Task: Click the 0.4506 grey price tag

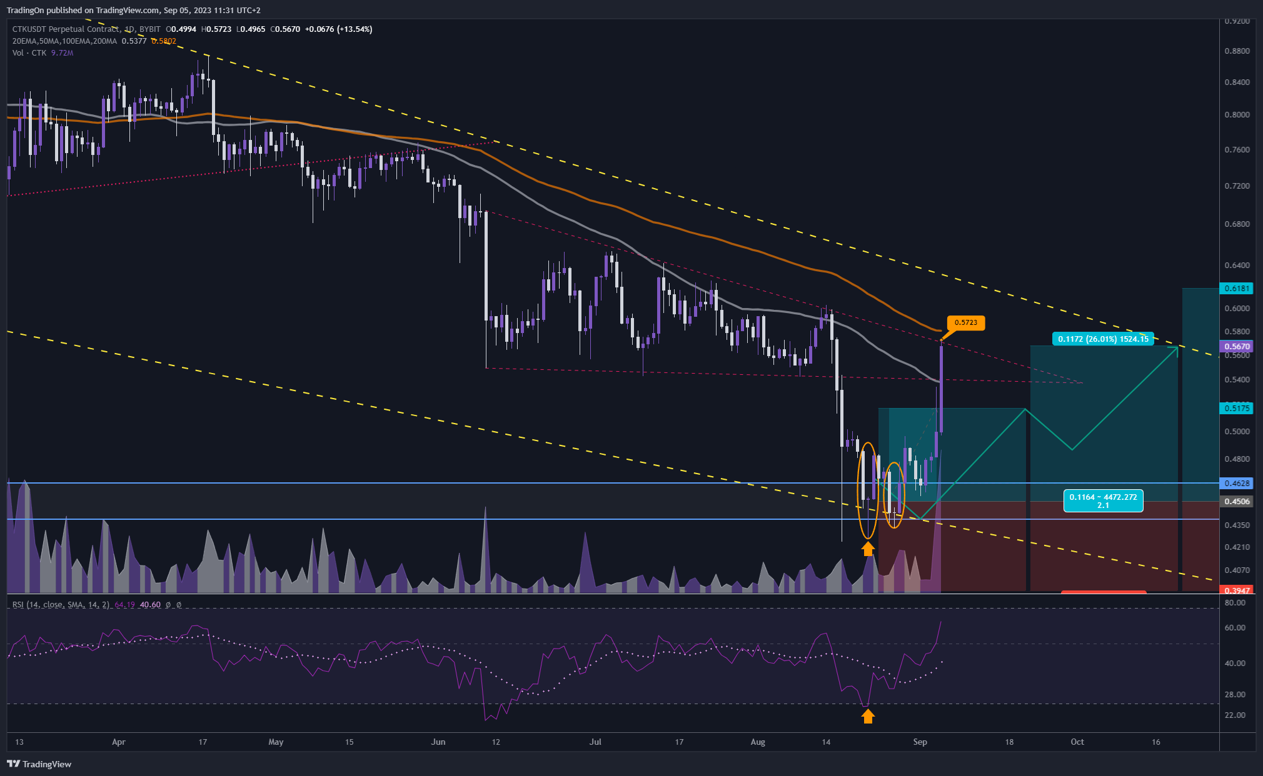Action: point(1237,501)
